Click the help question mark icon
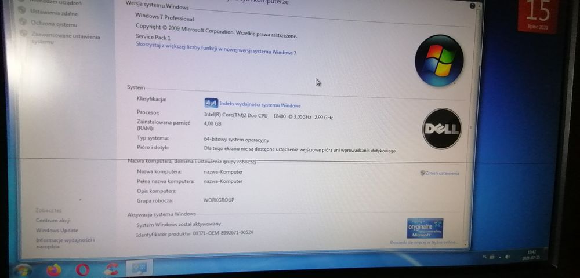Image resolution: width=580 pixels, height=278 pixels. pos(472,6)
